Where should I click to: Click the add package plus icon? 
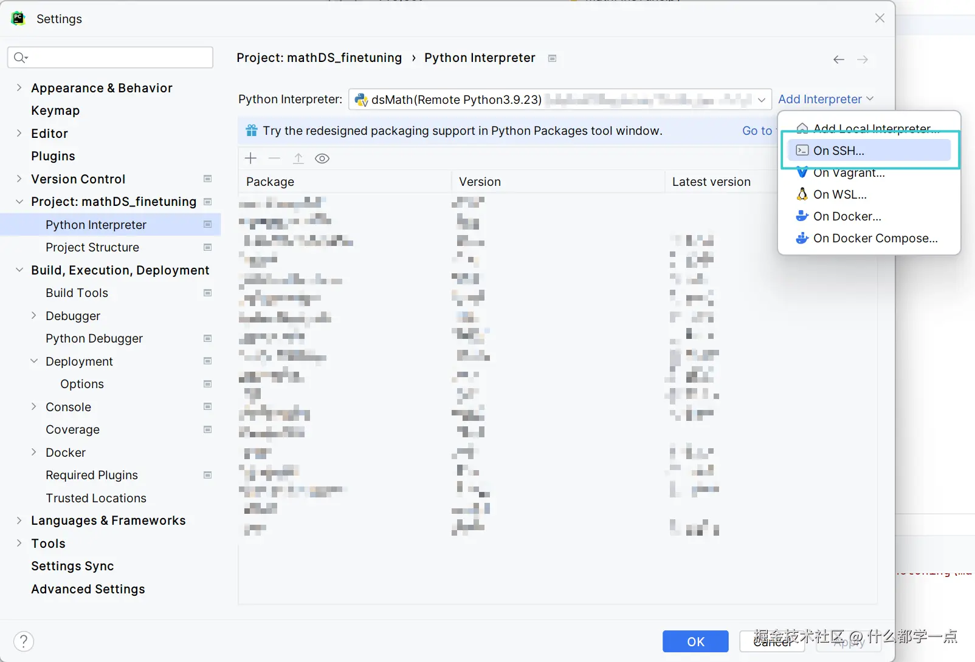click(250, 159)
